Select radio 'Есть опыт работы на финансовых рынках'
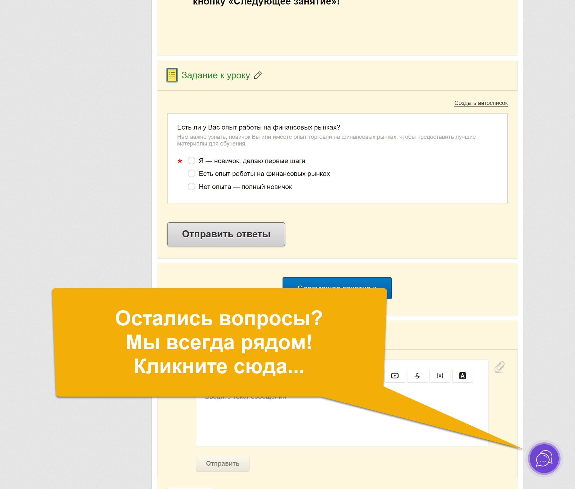Image resolution: width=575 pixels, height=489 pixels. click(192, 174)
